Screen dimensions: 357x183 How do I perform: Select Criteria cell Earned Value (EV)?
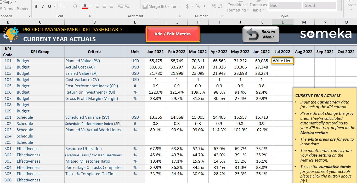[x=95, y=73]
